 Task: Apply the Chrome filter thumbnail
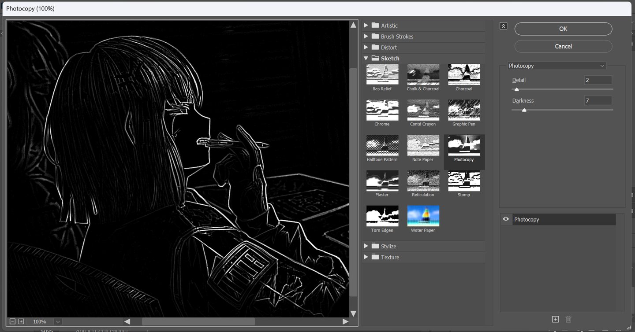(x=382, y=110)
